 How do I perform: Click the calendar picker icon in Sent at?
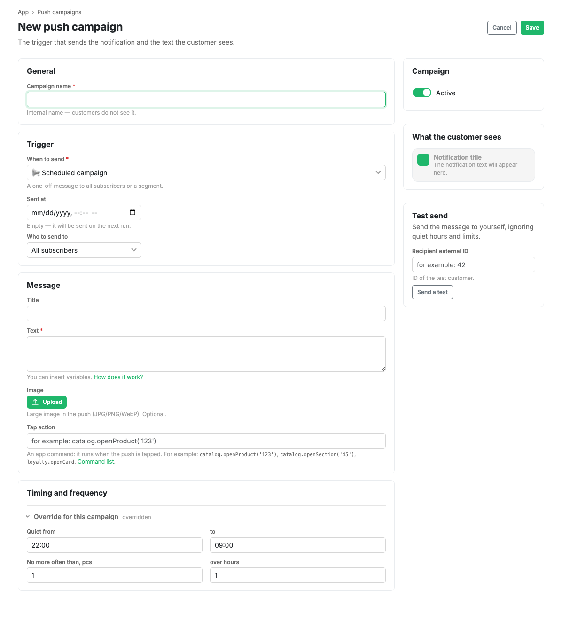133,212
